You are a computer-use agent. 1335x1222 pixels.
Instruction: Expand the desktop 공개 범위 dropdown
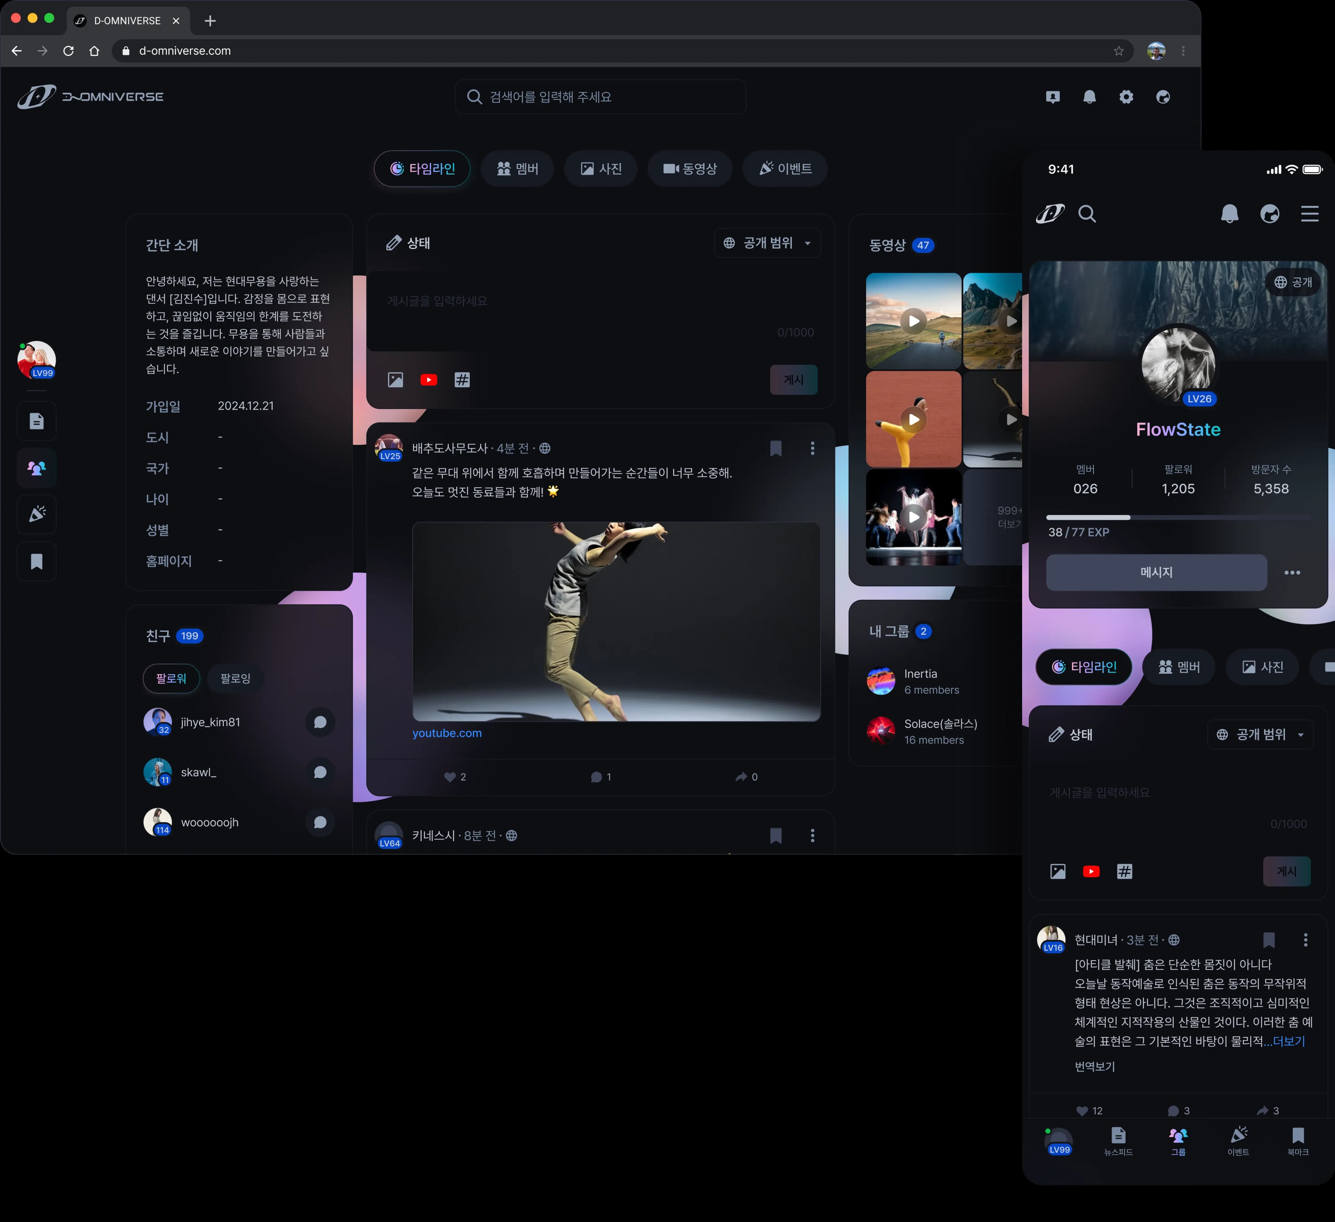[x=767, y=243]
